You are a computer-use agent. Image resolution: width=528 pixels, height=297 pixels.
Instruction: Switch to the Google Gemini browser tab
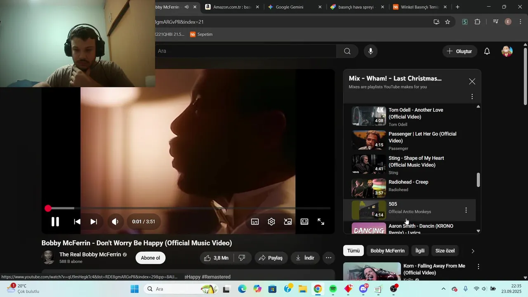point(294,7)
